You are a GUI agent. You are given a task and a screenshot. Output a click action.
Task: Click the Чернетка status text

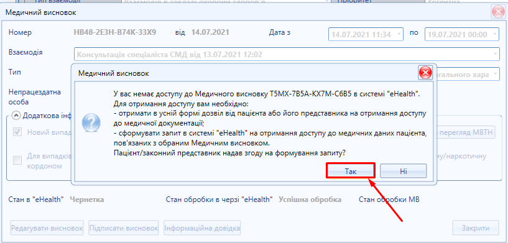(x=87, y=199)
